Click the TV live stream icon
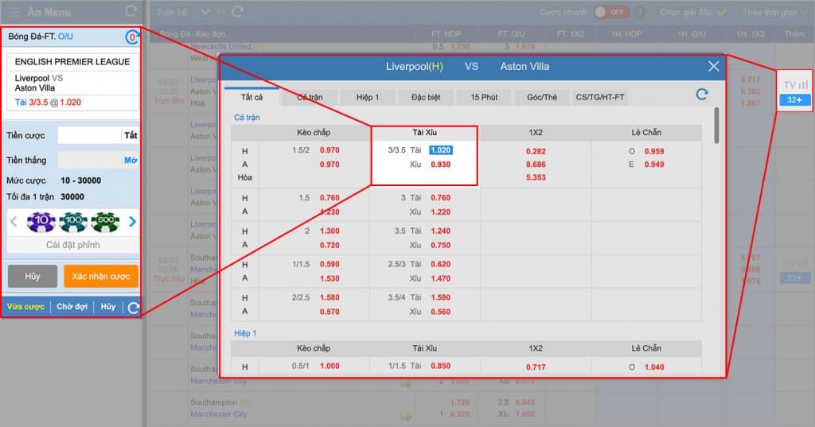 pos(794,84)
